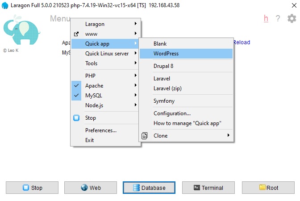Expand the Tools submenu arrow
Image resolution: width=300 pixels, height=201 pixels.
(135, 63)
